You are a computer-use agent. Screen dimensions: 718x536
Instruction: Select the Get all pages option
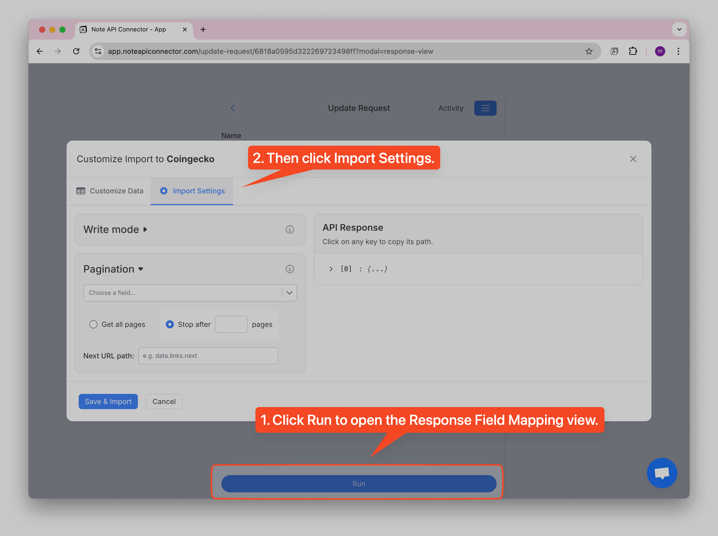[x=93, y=324]
